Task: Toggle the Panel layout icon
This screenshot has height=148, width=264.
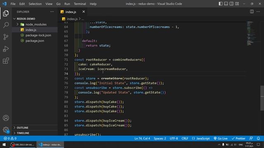Action: [226, 4]
